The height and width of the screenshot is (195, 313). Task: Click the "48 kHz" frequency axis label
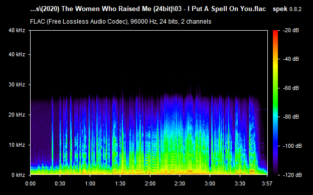[x=17, y=30]
